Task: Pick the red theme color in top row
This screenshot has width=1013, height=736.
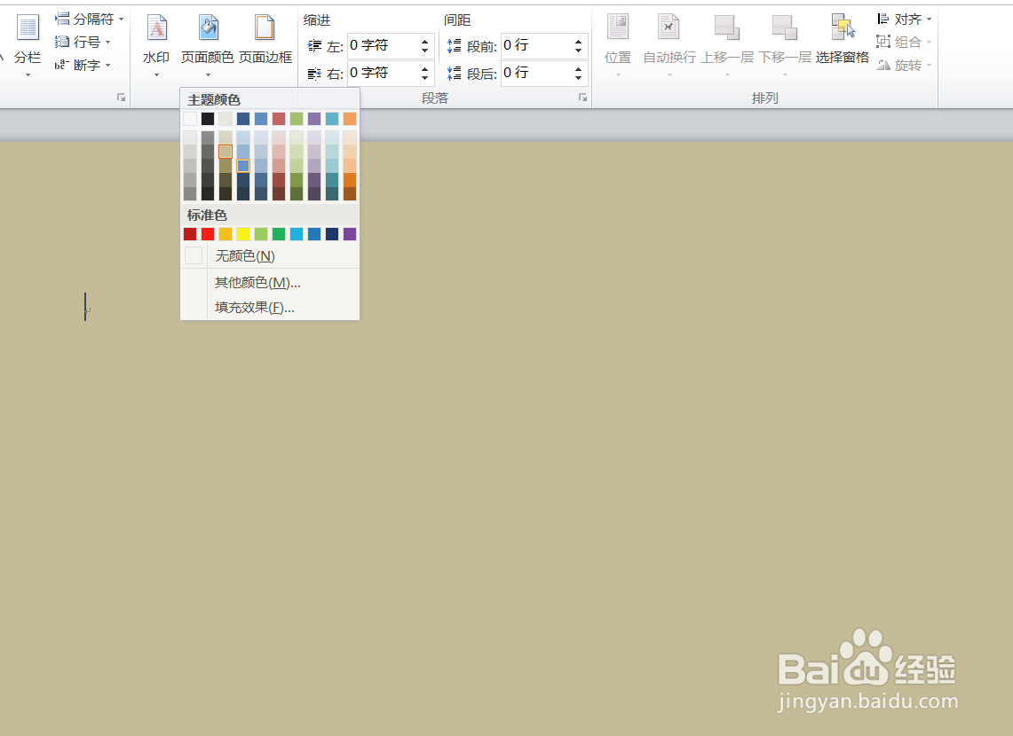Action: click(x=279, y=119)
